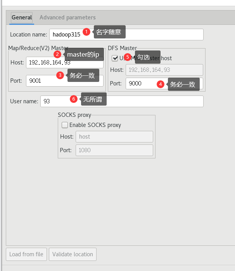Switch to the General tab
Viewport: 235px width, 271px height.
pos(22,17)
